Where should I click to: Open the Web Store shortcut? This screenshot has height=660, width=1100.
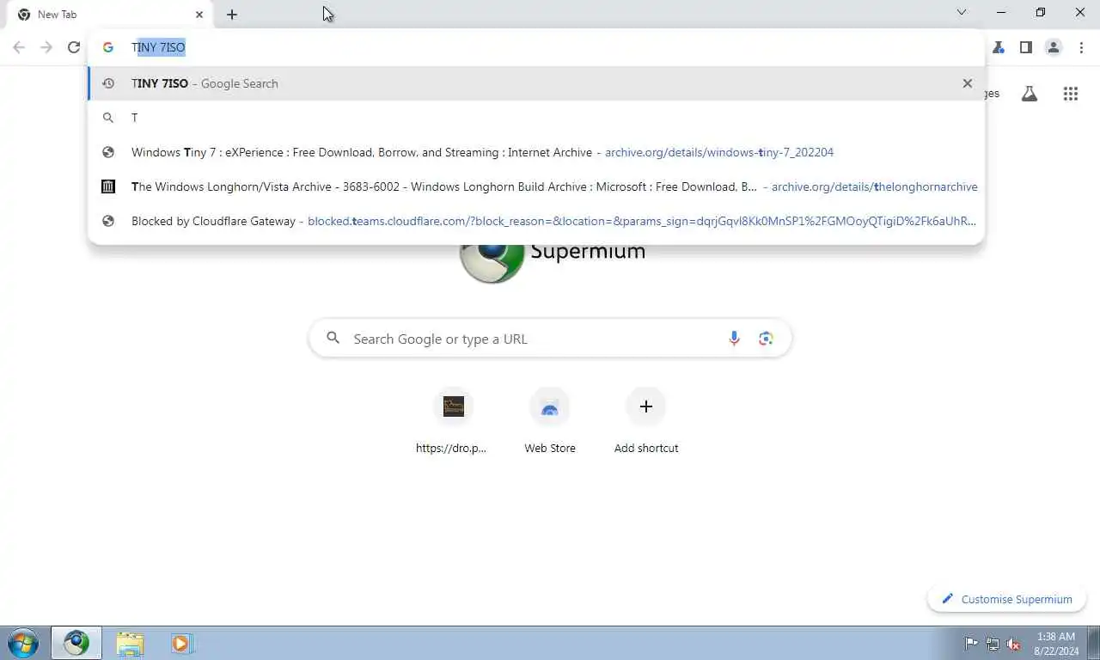[x=550, y=422]
